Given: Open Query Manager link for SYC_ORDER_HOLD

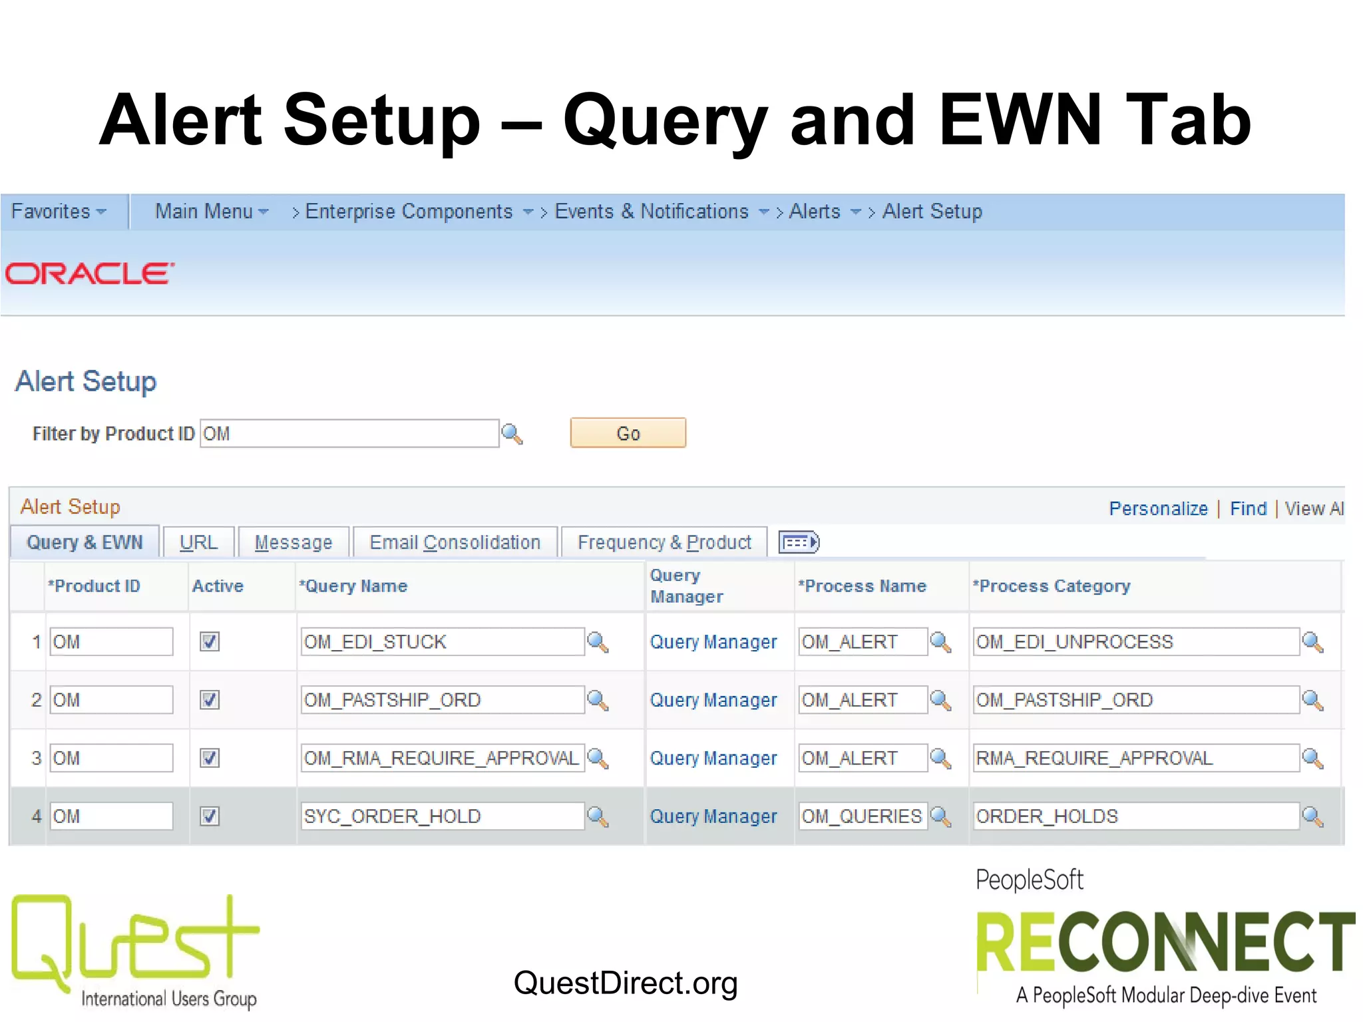Looking at the screenshot, I should coord(713,816).
